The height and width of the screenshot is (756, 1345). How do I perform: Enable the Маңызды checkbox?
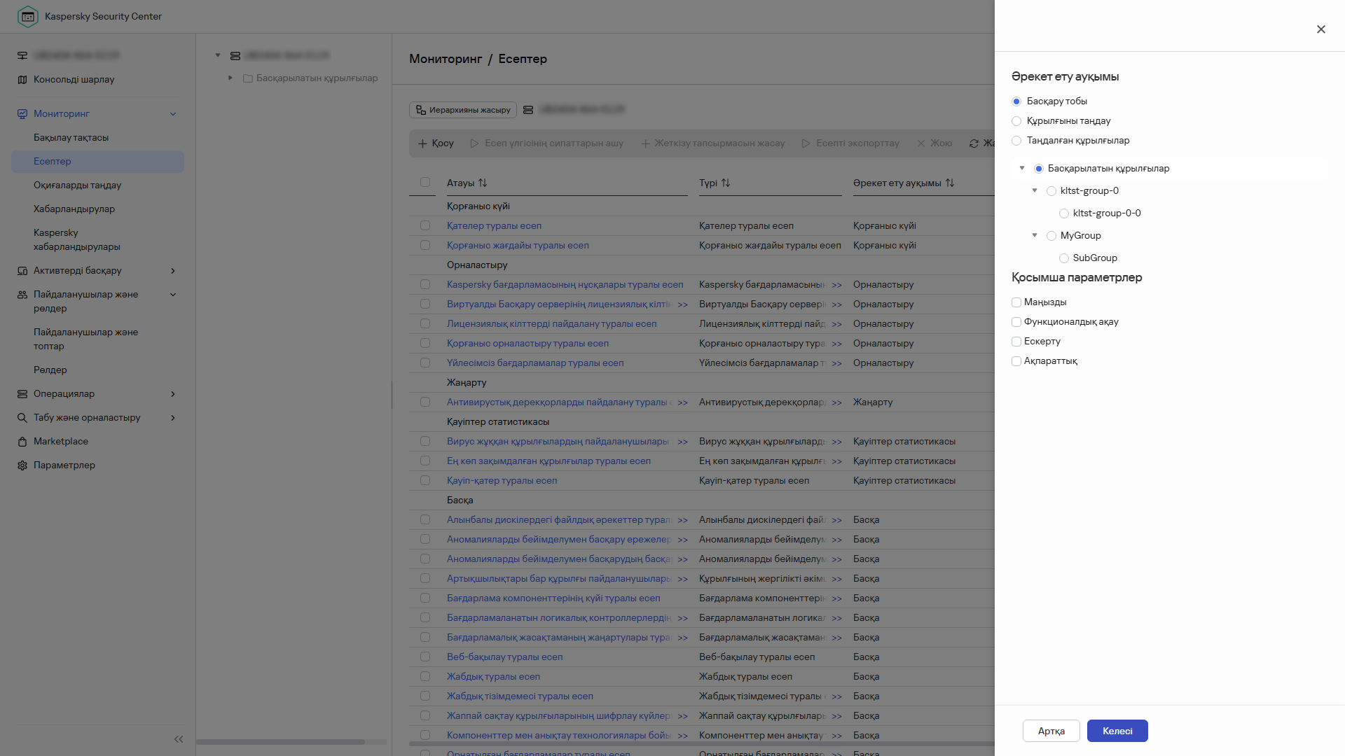1016,302
